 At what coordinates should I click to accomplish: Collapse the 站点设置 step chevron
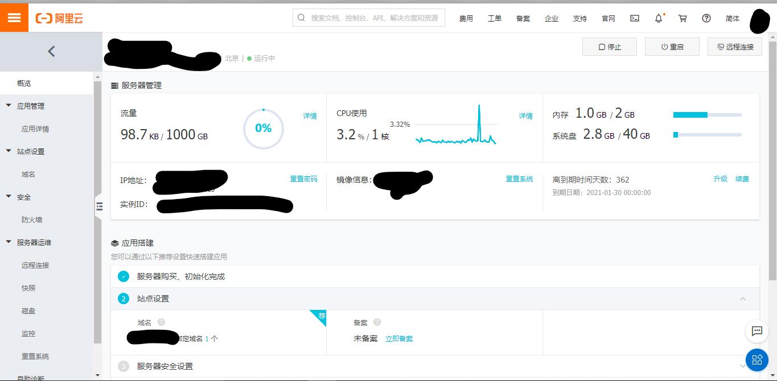coord(743,298)
